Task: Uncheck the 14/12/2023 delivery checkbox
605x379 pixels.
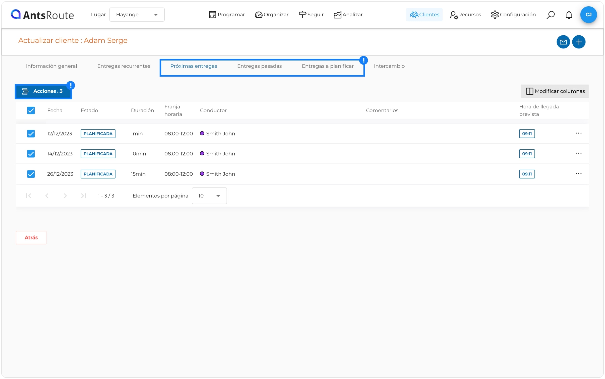Action: [x=31, y=154]
